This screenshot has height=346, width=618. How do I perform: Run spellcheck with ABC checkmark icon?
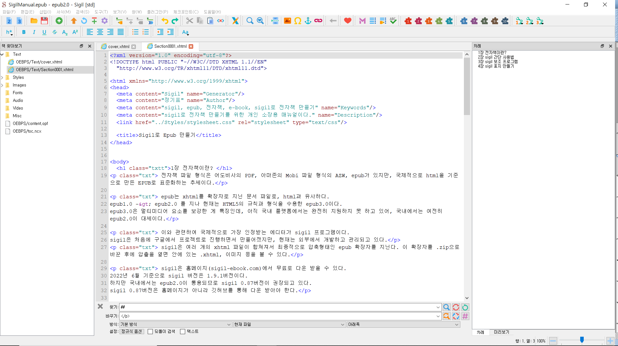point(393,21)
